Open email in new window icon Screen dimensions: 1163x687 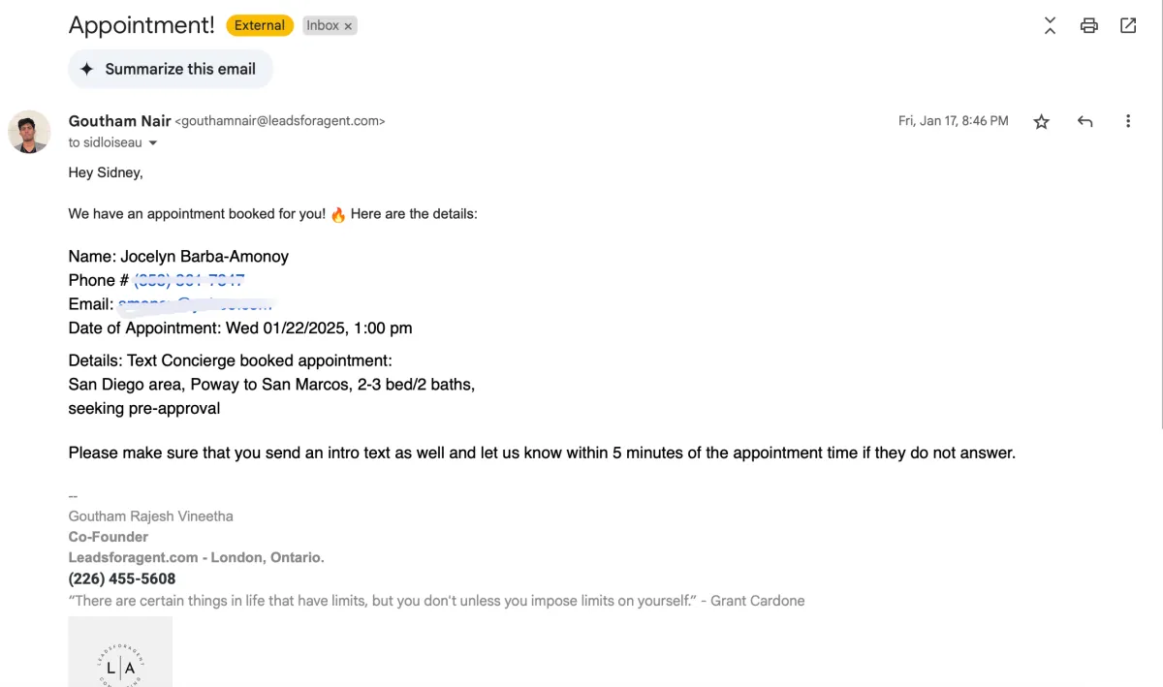(x=1128, y=26)
